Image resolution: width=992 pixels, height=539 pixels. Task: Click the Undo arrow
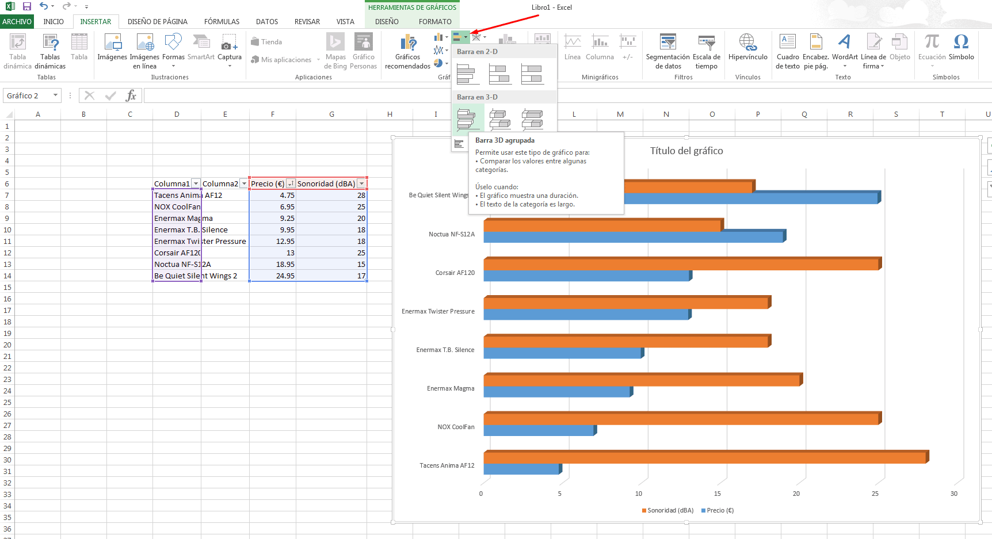[x=44, y=6]
